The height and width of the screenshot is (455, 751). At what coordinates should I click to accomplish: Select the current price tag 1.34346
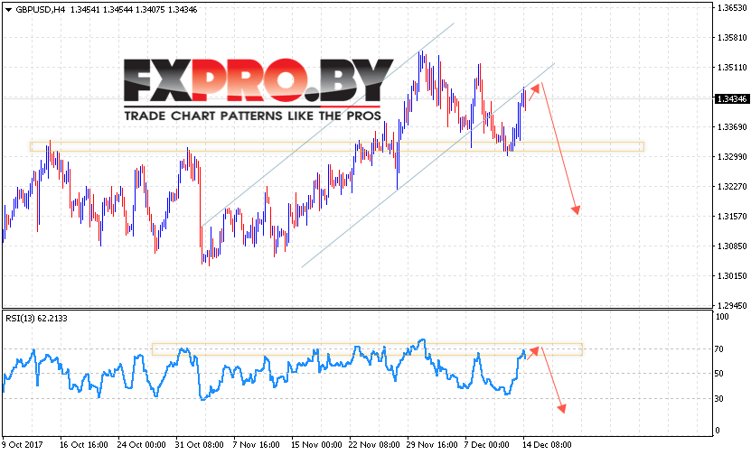731,99
